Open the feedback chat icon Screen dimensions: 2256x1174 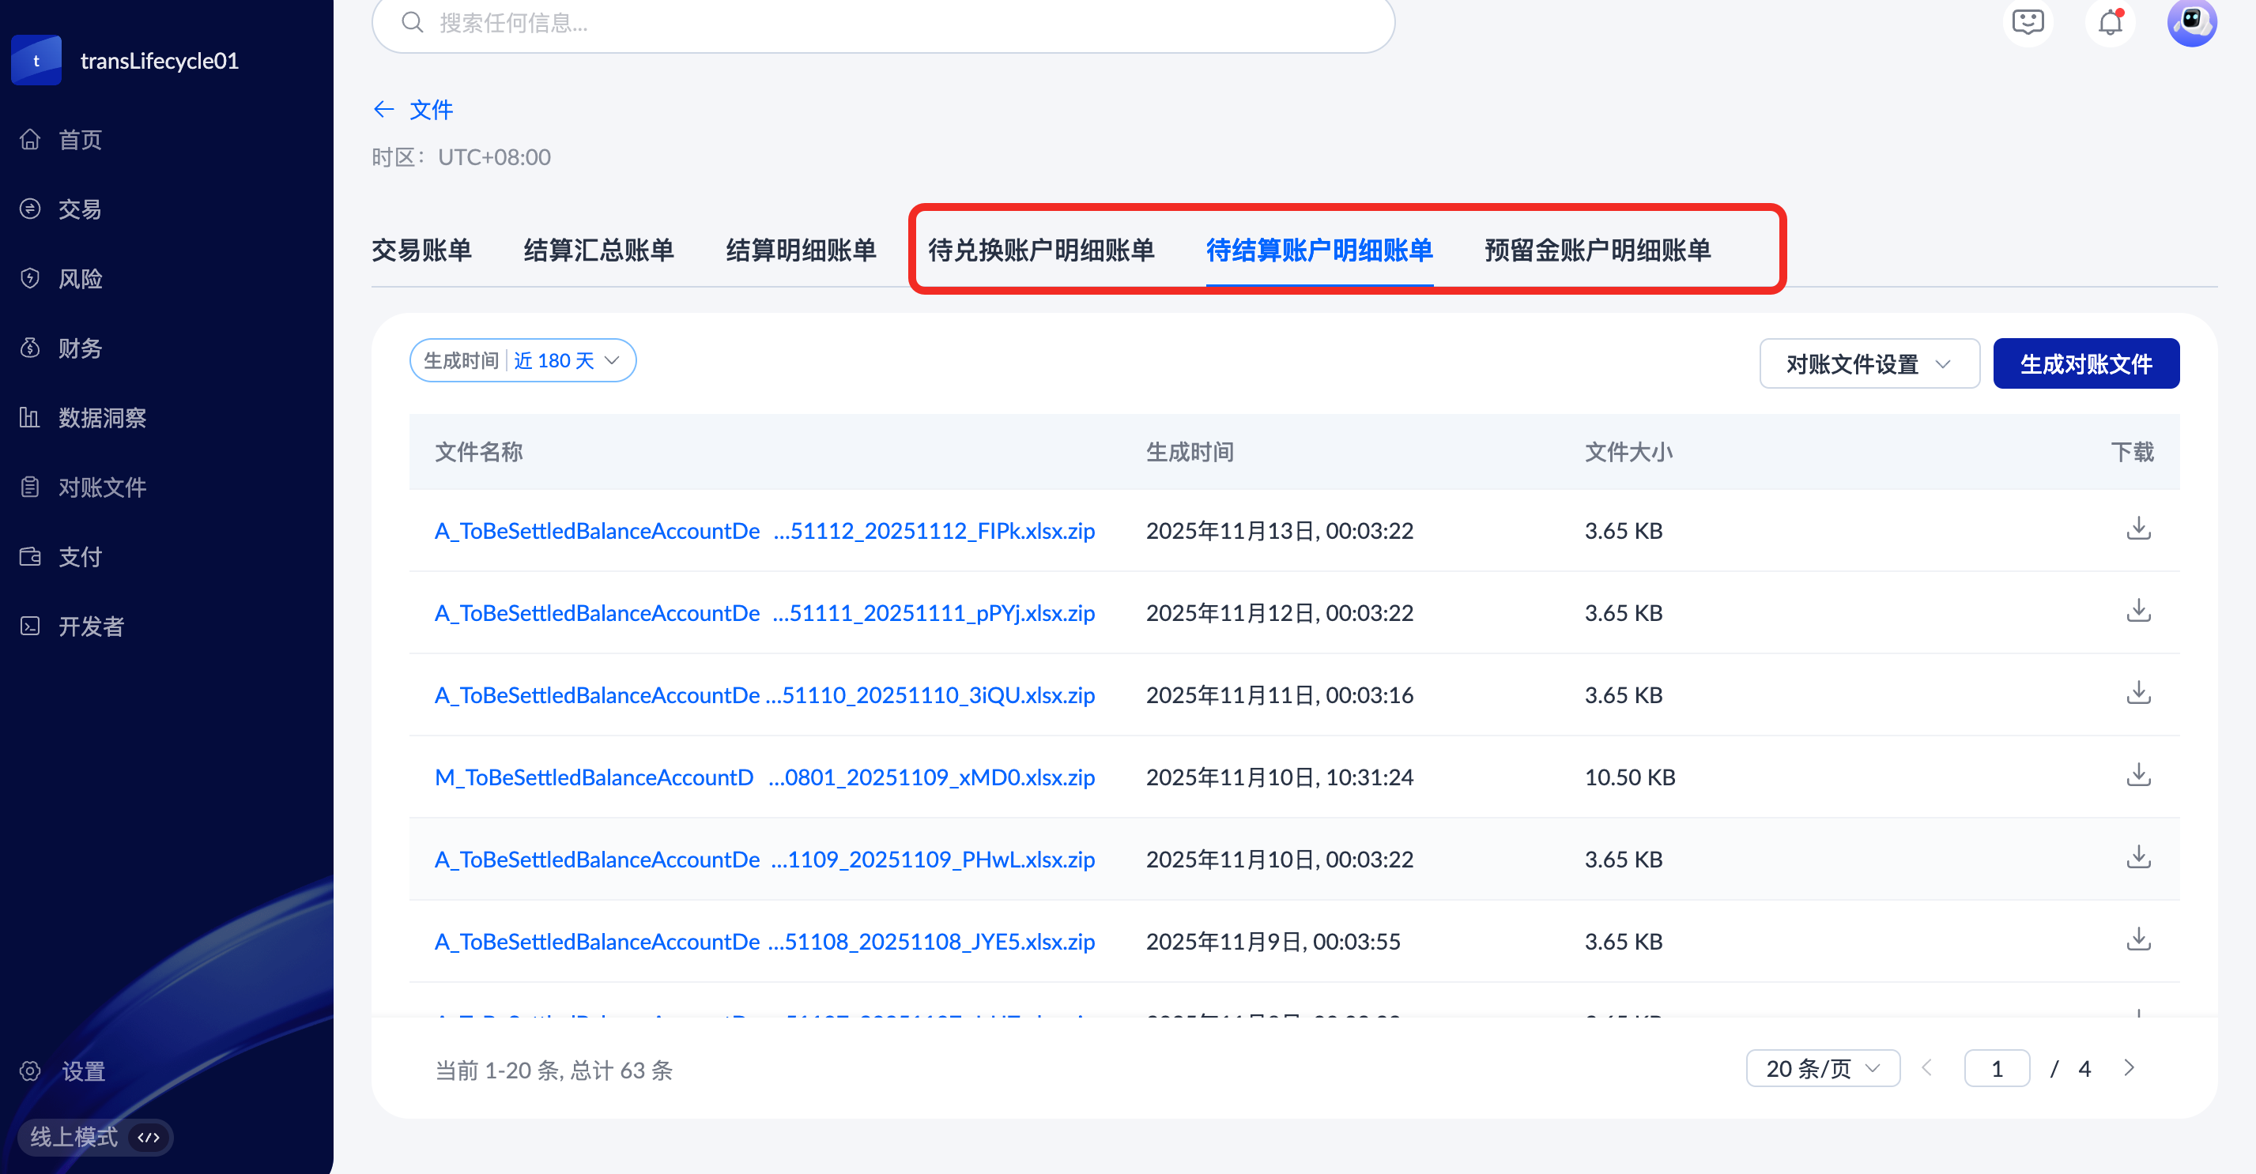[2028, 22]
